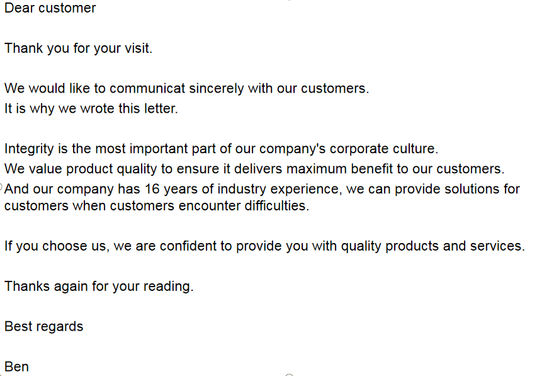Click the 'Dear customer' greeting line
Image resolution: width=537 pixels, height=376 pixels.
click(50, 8)
